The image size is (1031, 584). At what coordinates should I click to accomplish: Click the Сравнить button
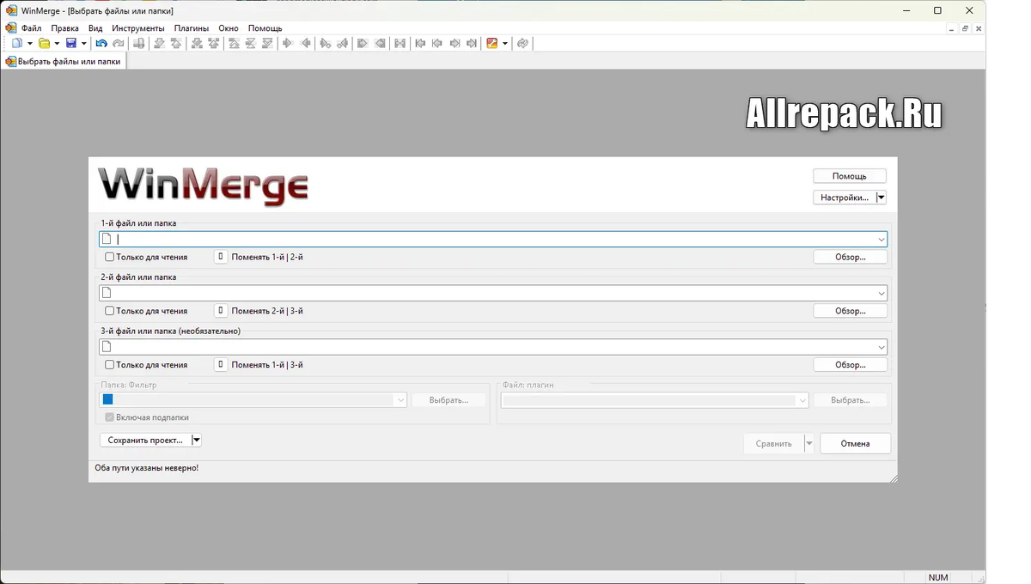pos(773,444)
